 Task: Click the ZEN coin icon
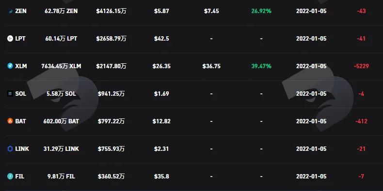[x=10, y=11]
